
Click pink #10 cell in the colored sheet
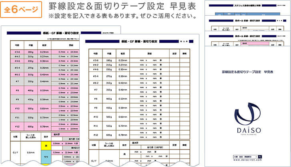click(17, 108)
